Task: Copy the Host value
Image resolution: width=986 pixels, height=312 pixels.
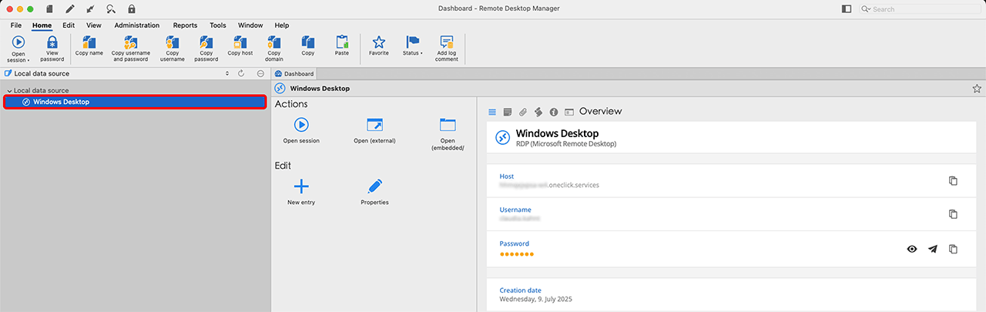Action: point(953,181)
